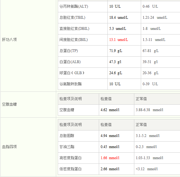The image size is (180, 177).
Task: Click the 4.62 mmol/l fasting glucose value
Action: [110, 110]
